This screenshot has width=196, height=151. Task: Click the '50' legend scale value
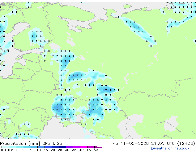tap(96, 150)
